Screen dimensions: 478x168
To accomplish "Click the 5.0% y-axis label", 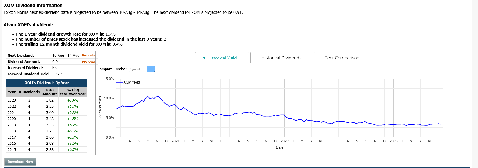I will (x=110, y=118).
